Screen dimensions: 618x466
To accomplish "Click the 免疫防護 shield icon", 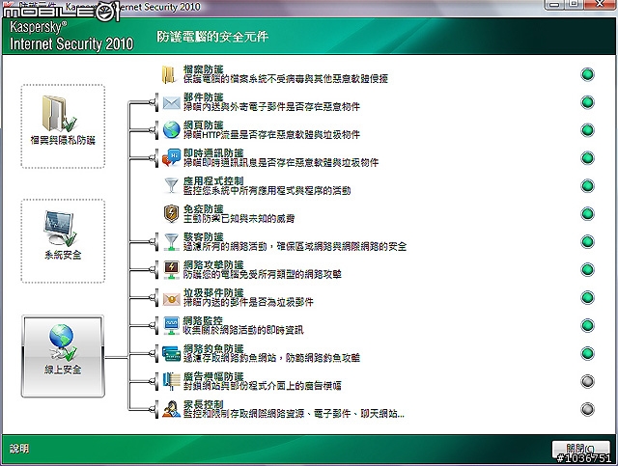I will tap(171, 213).
